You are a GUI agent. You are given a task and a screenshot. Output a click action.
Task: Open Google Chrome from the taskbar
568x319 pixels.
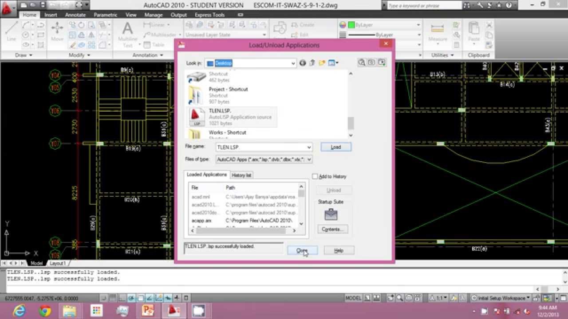[x=45, y=311]
